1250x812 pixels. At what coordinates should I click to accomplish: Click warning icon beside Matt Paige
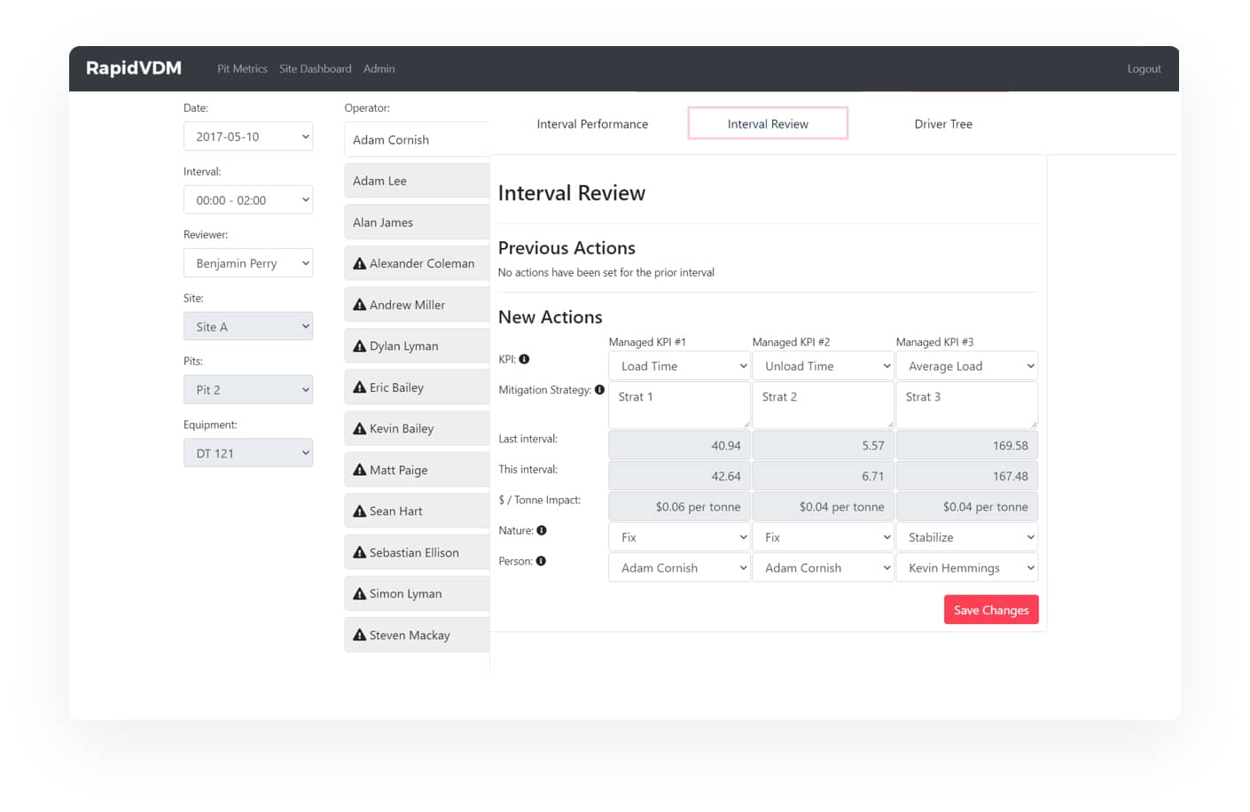[x=359, y=470]
